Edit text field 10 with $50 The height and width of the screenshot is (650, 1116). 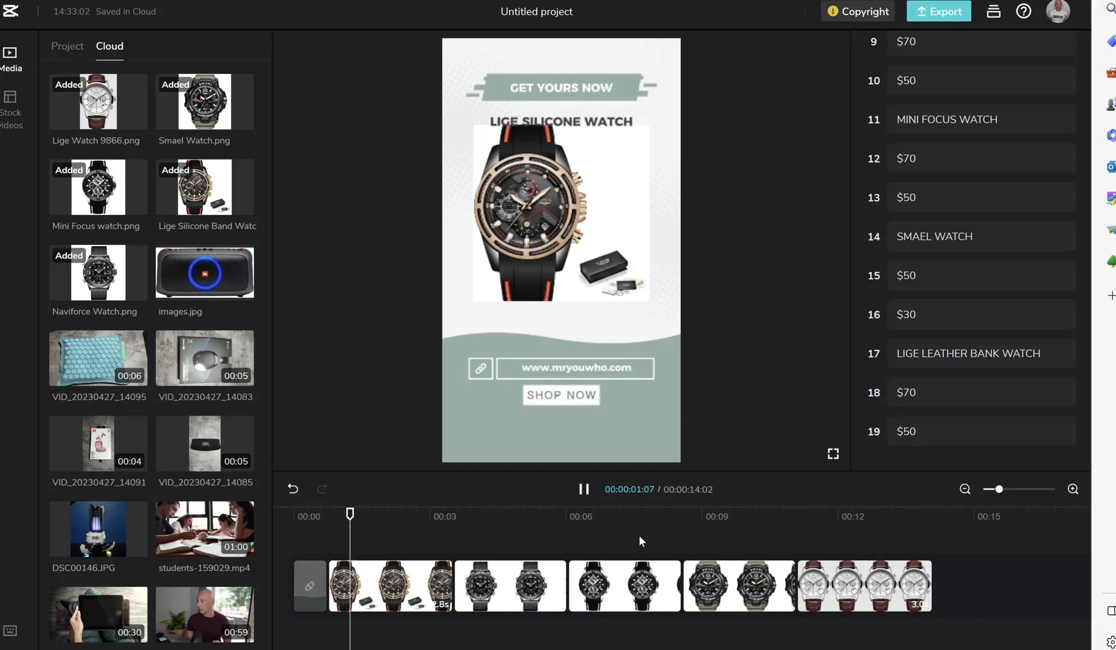[981, 81]
